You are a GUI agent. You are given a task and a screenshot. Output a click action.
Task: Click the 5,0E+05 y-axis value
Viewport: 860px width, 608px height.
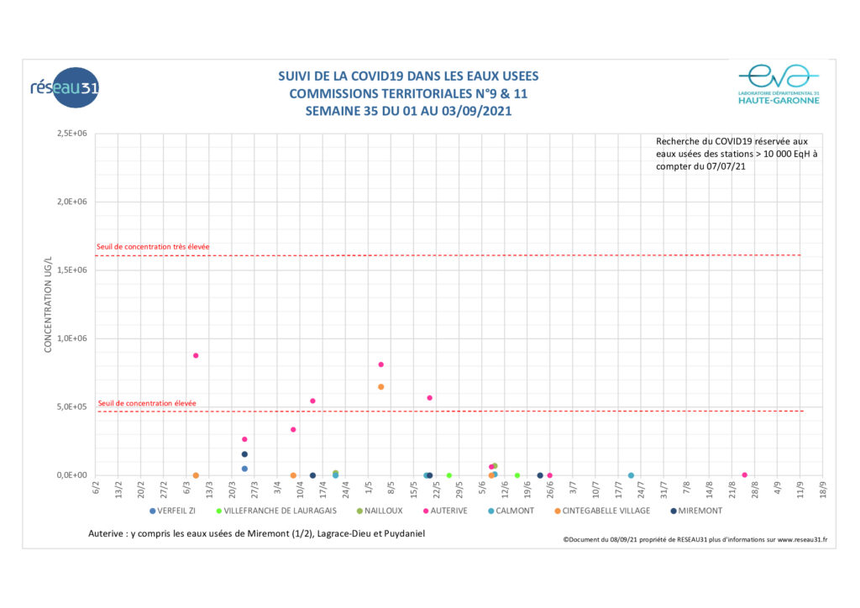(72, 406)
